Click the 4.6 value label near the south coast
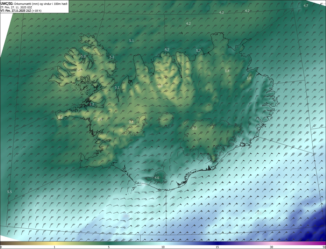326x249 pixels. pos(157,178)
